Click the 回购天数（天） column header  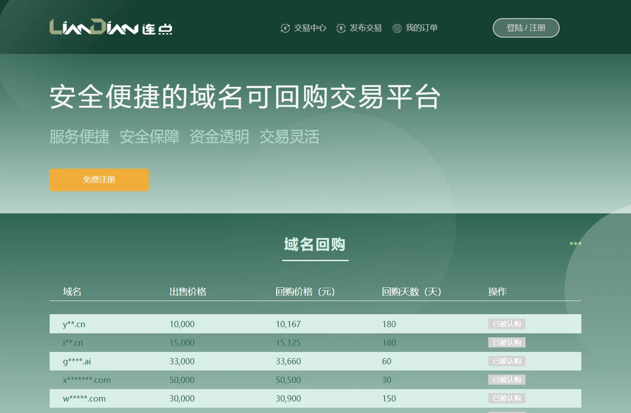coord(412,292)
